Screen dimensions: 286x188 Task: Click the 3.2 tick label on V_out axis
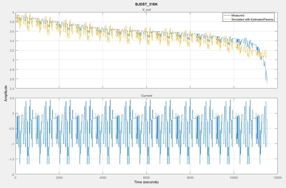coord(12,50)
